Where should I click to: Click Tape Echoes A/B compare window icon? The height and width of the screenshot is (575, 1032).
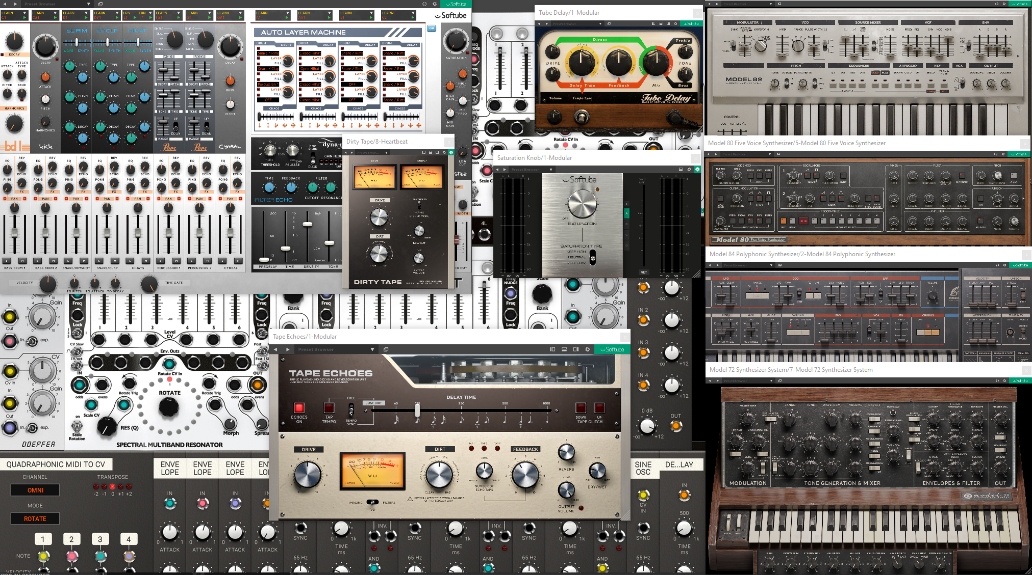(386, 349)
